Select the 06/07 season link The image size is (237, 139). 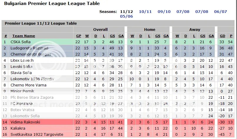click(220, 12)
